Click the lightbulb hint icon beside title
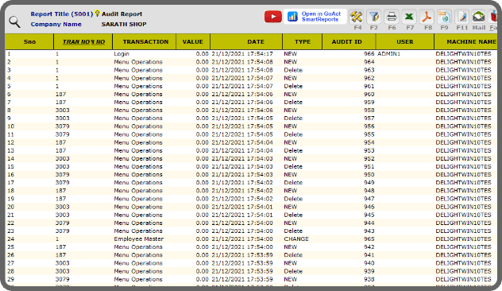This screenshot has width=502, height=291. pos(98,14)
